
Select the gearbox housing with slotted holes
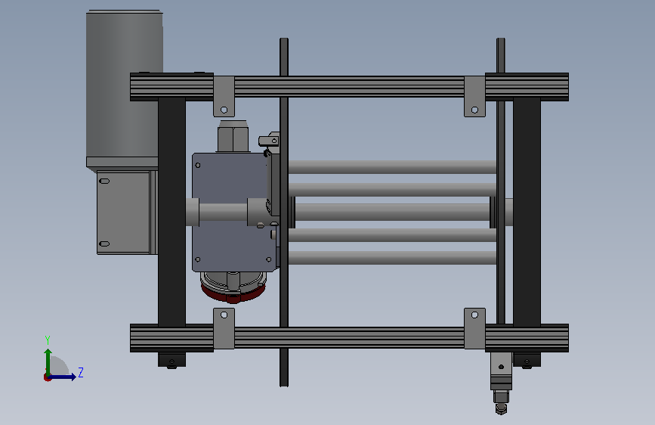click(x=124, y=212)
